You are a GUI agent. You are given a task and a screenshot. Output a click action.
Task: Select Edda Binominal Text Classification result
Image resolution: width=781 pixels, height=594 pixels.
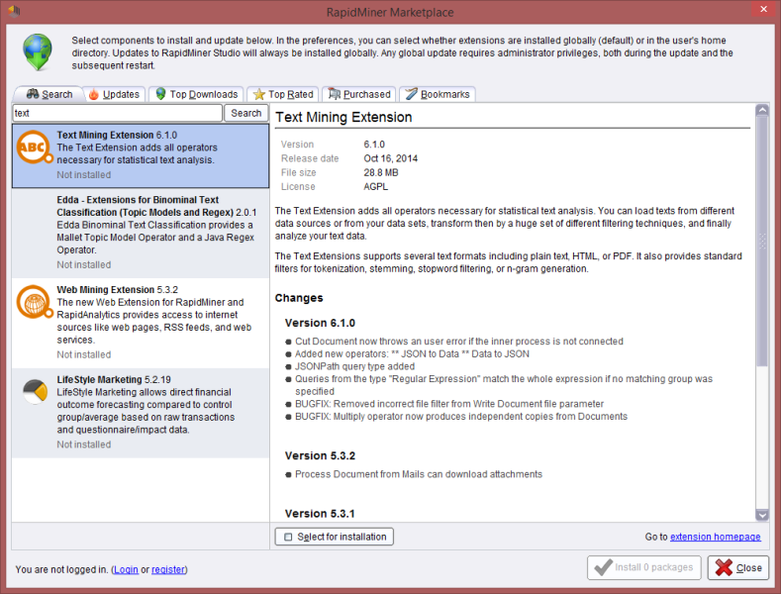[x=141, y=233]
